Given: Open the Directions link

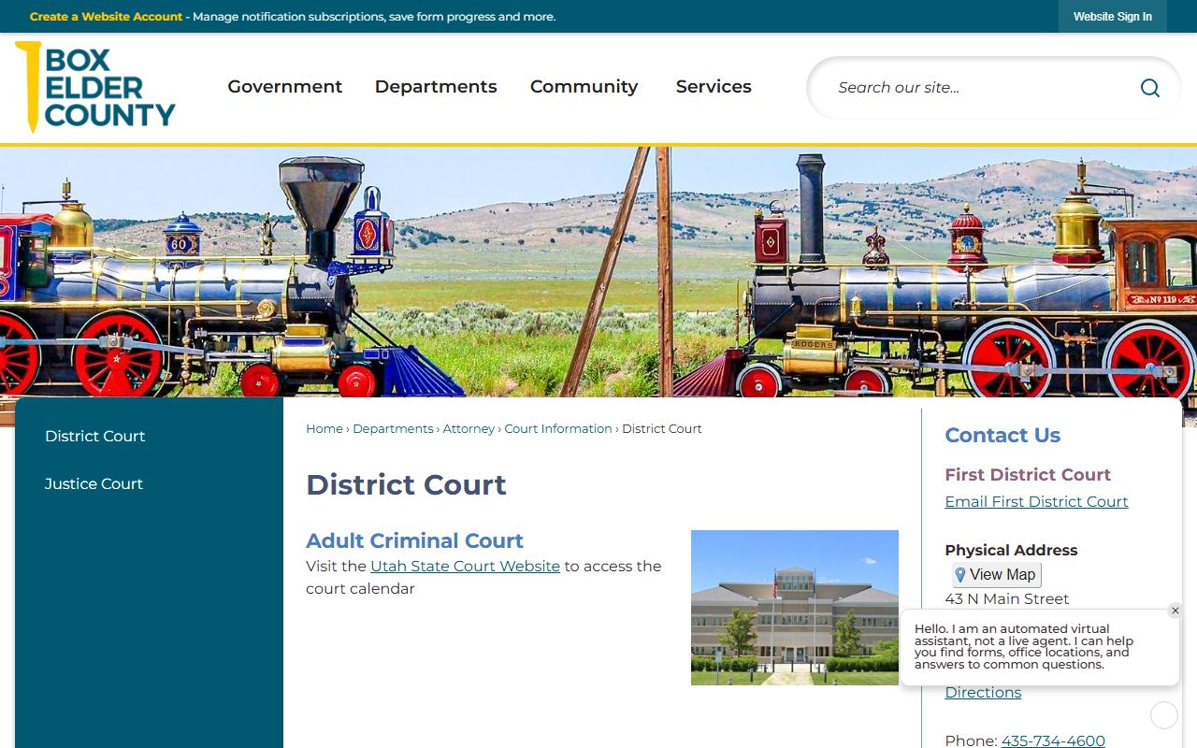Looking at the screenshot, I should (983, 693).
